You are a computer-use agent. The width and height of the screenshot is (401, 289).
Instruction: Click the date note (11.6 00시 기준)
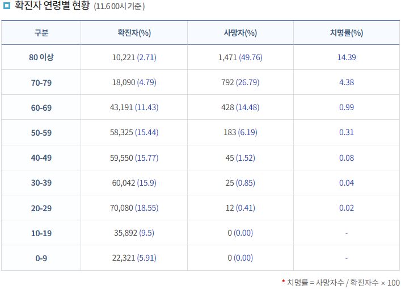[119, 6]
